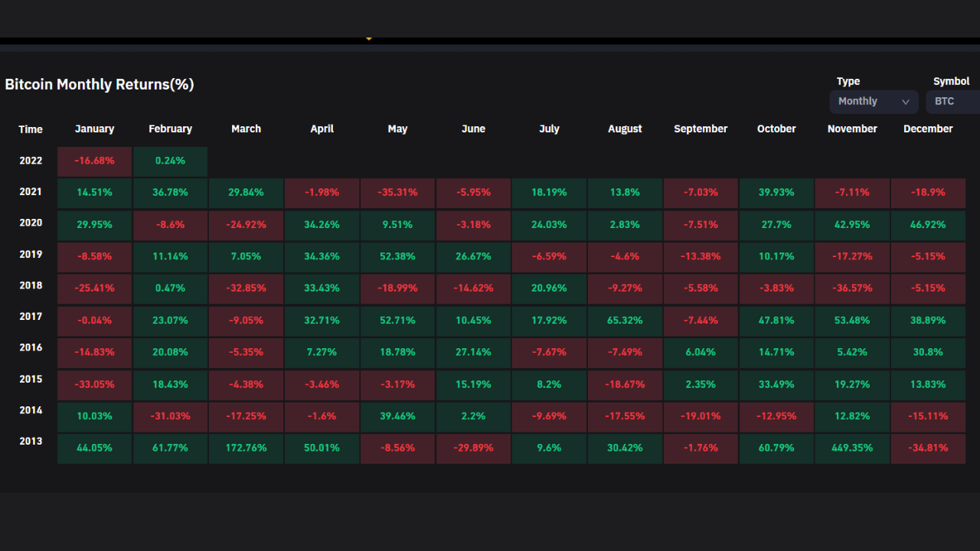Select the 2022 row label

click(31, 161)
